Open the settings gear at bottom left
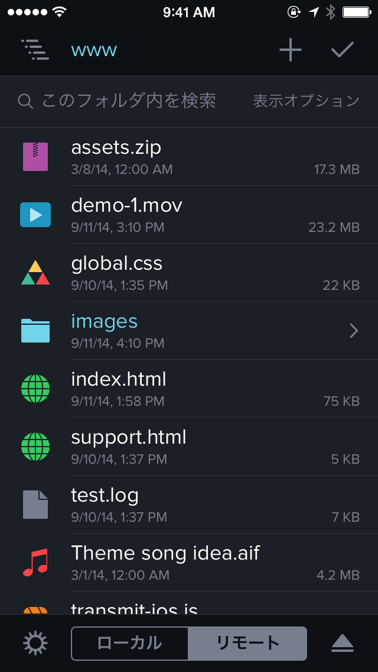The height and width of the screenshot is (672, 378). coord(34,643)
